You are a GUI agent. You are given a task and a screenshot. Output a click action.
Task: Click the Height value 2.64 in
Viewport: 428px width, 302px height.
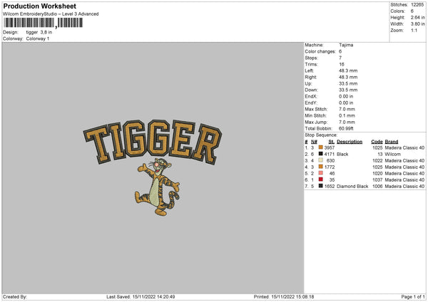click(x=417, y=17)
